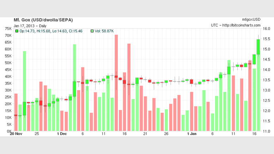Click the '11.5' price axis label
The height and width of the screenshot is (154, 274).
267,121
